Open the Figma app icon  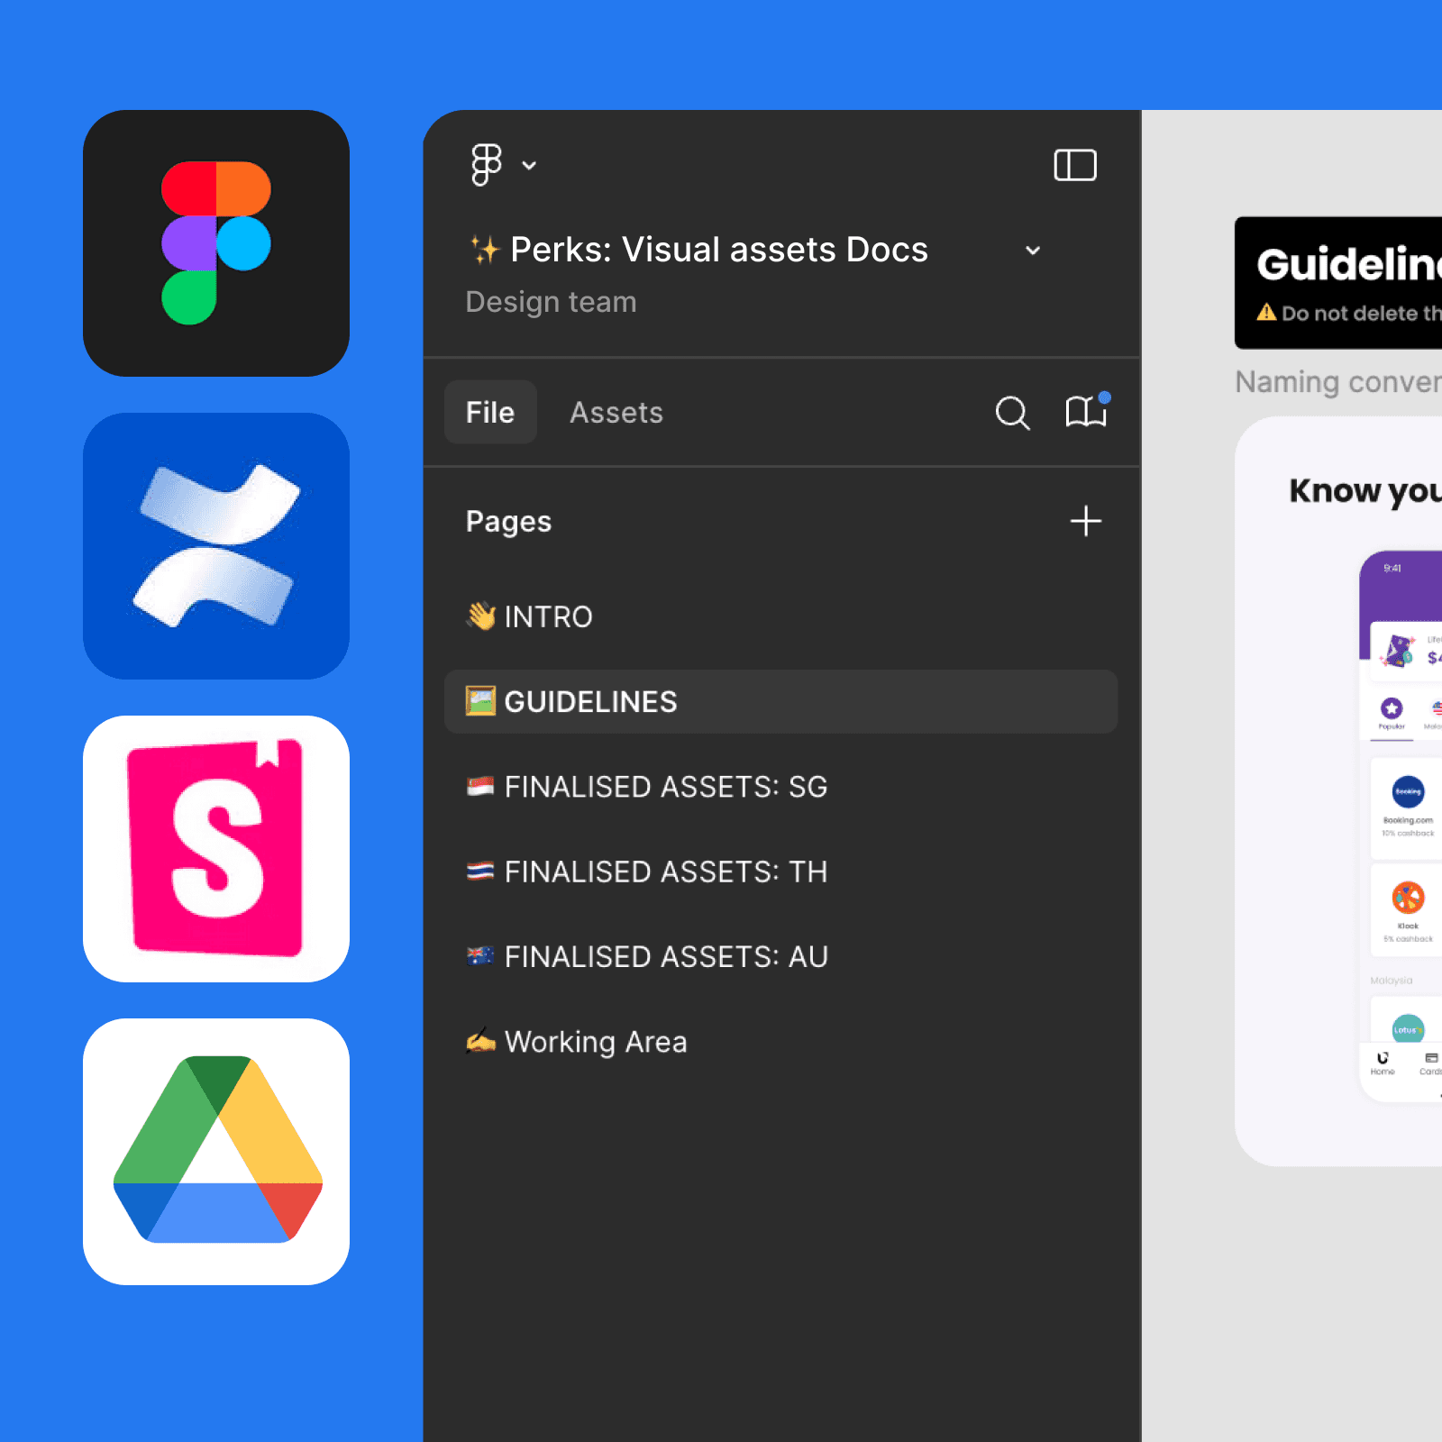click(216, 243)
